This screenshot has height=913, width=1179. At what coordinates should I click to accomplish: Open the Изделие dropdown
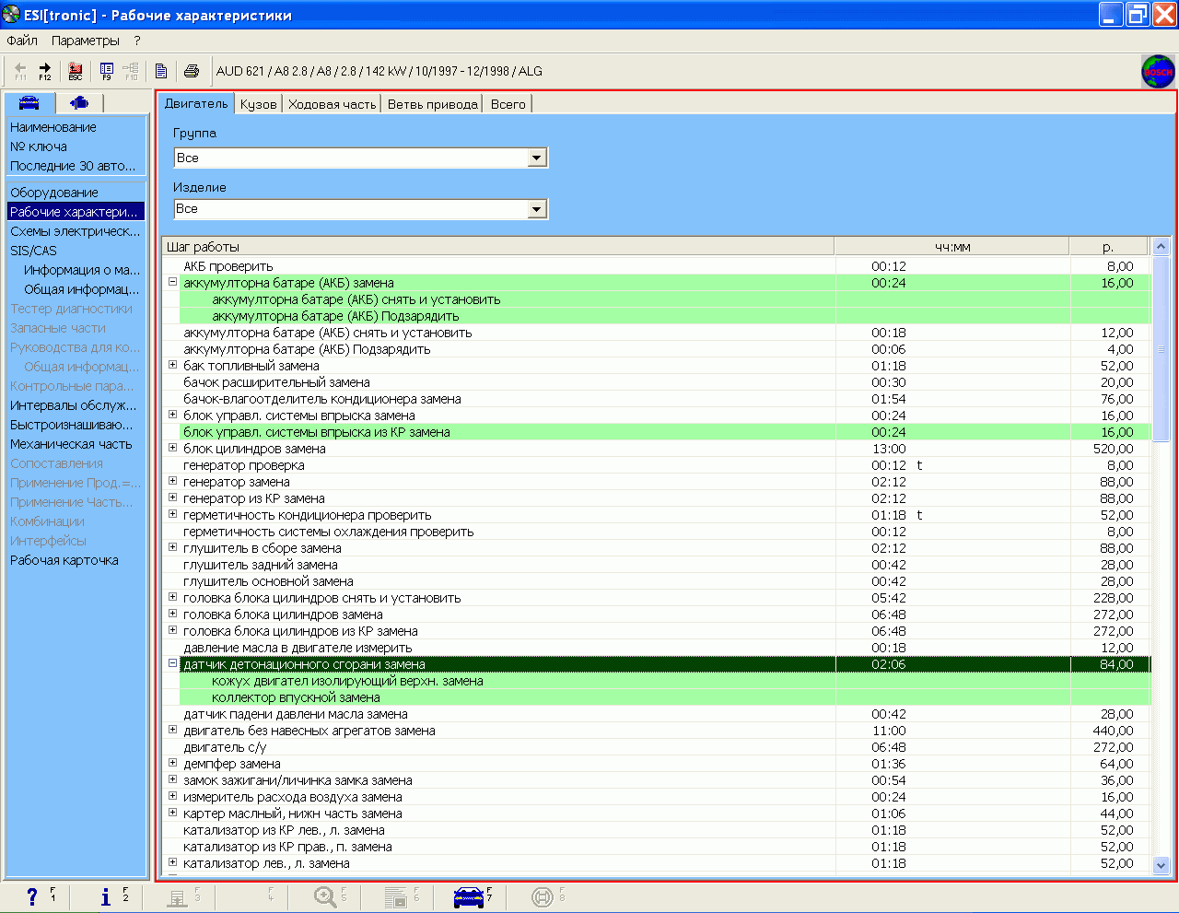(538, 210)
